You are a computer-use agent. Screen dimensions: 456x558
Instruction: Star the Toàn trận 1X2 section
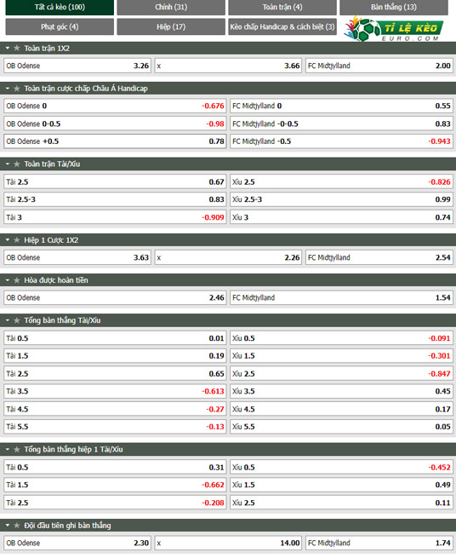pyautogui.click(x=16, y=48)
